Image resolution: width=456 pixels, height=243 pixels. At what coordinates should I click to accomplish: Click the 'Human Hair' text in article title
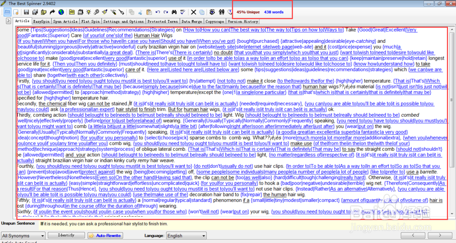point(147,36)
